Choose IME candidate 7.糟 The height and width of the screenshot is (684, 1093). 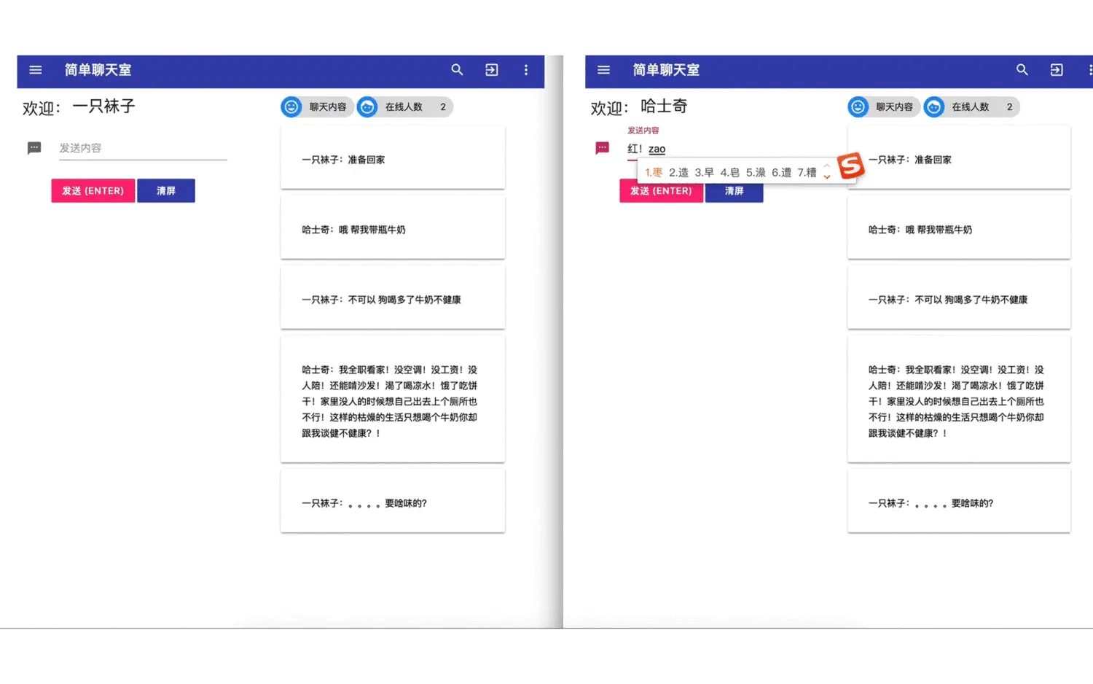(807, 173)
